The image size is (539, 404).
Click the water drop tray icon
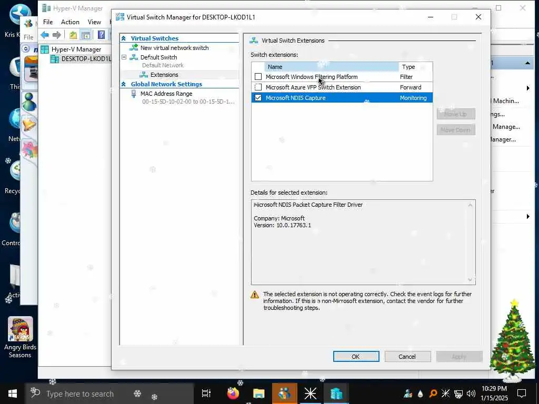pos(421,393)
